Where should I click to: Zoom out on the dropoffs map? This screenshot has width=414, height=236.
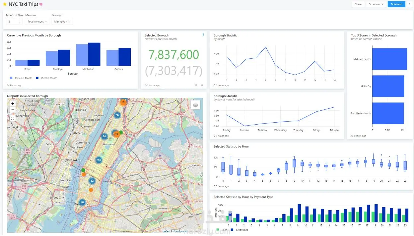pyautogui.click(x=13, y=110)
